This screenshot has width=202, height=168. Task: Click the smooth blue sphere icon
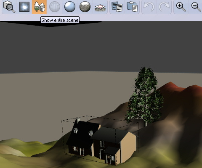pos(70,7)
